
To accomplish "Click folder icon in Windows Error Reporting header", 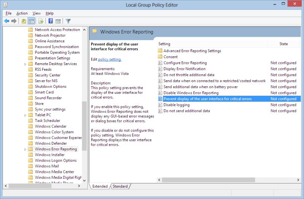I will point(95,31).
